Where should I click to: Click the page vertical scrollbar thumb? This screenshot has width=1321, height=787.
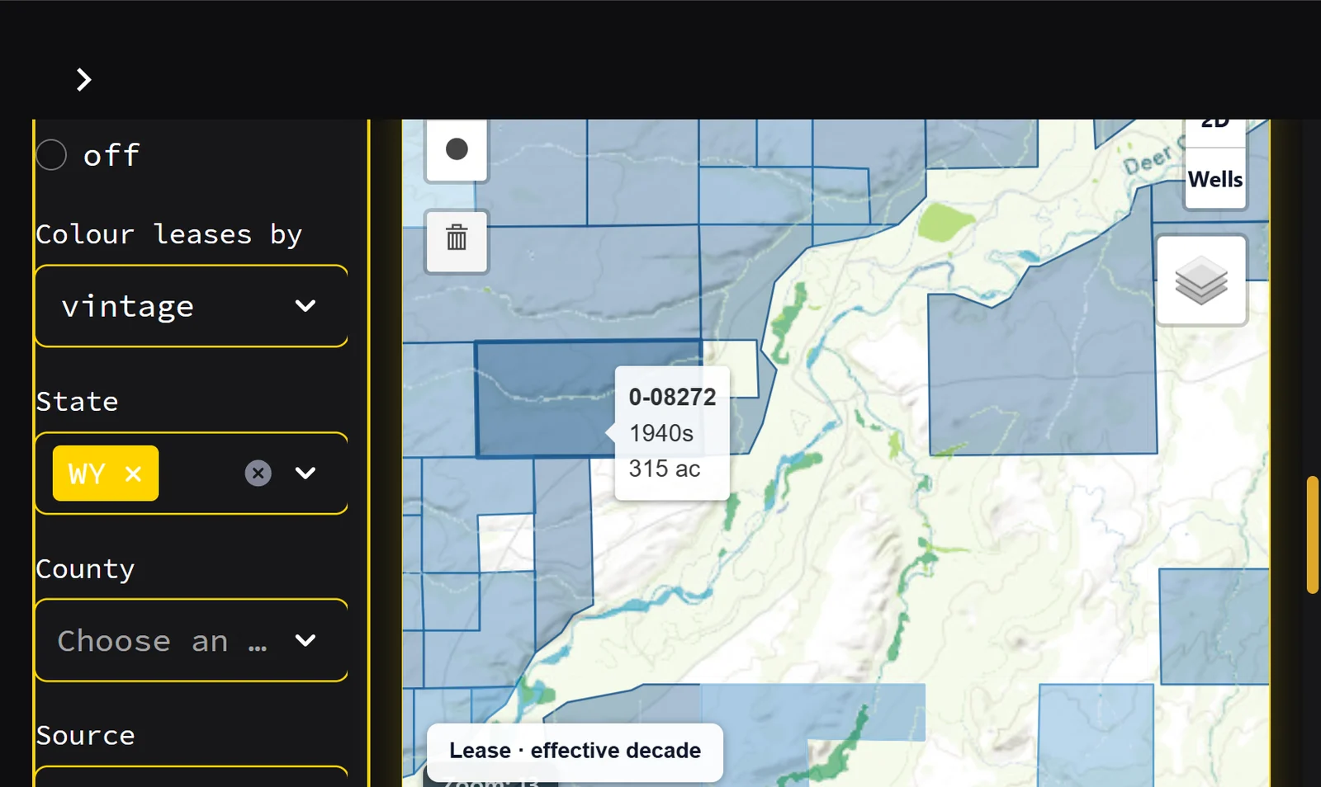tap(1313, 535)
